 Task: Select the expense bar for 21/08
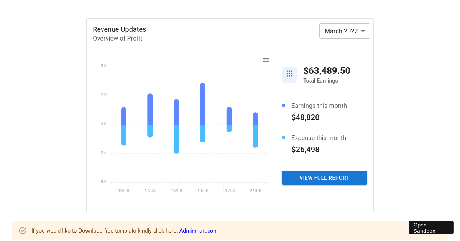click(x=255, y=136)
